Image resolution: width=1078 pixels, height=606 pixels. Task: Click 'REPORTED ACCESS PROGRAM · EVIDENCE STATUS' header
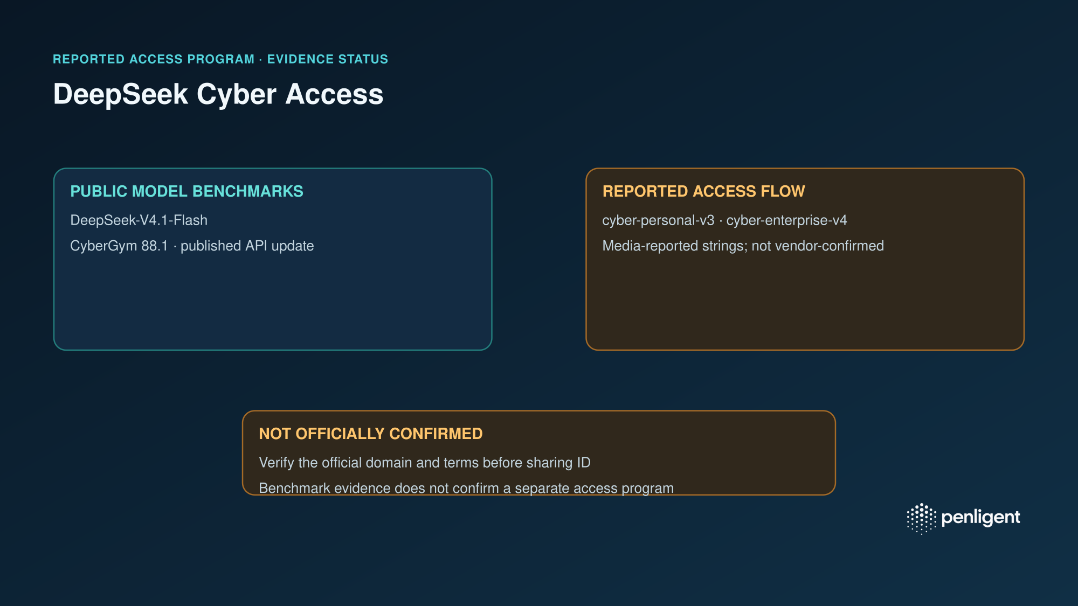click(220, 59)
